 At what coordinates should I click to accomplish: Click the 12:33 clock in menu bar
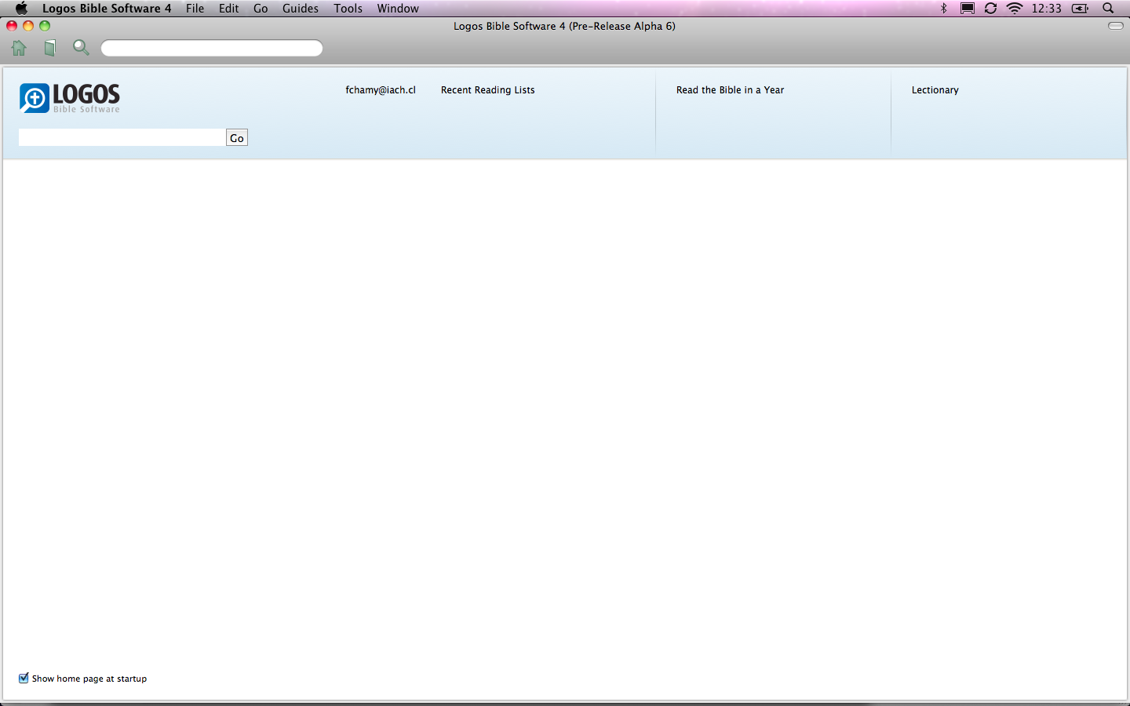pos(1046,8)
